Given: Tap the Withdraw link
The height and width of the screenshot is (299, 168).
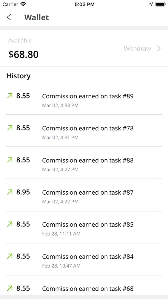Looking at the screenshot, I should click(137, 48).
